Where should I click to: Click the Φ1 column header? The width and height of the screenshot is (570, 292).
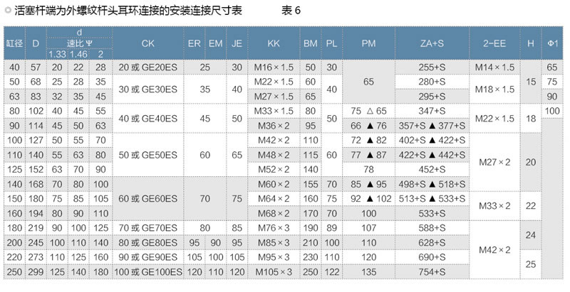point(551,43)
